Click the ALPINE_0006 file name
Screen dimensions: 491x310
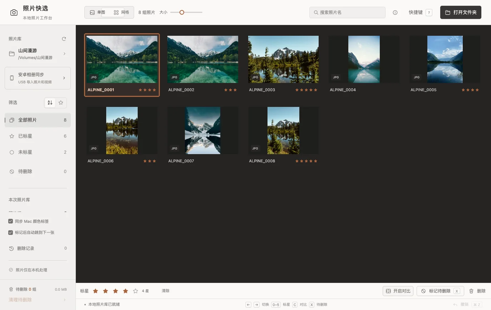click(100, 161)
